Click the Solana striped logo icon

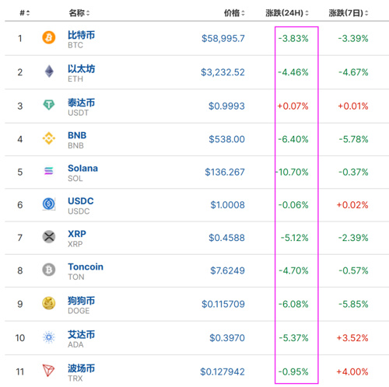pyautogui.click(x=49, y=171)
